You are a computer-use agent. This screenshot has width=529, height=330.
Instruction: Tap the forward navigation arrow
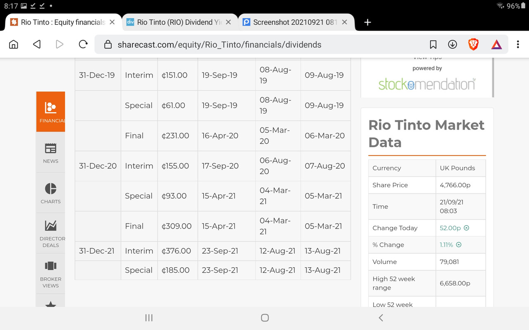tap(60, 44)
